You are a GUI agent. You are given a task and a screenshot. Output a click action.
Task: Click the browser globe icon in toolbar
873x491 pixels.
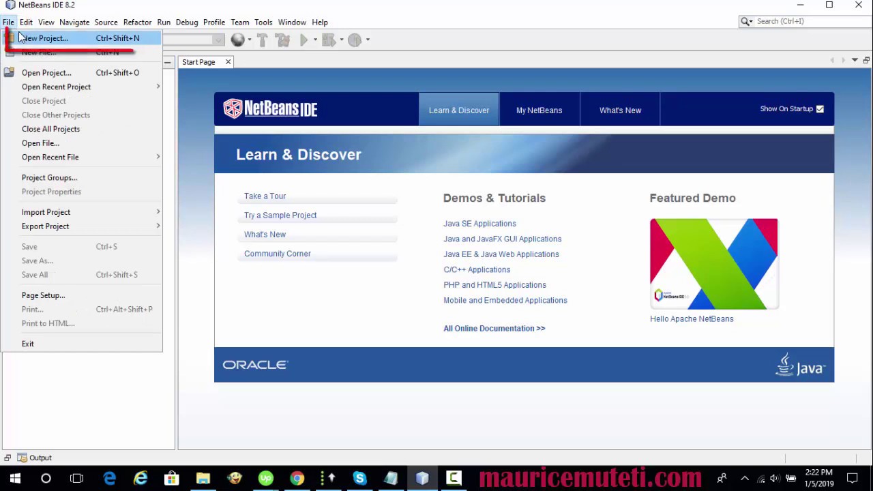(237, 40)
